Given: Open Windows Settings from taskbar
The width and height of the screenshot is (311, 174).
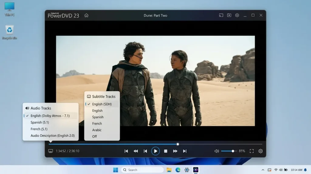Looking at the screenshot, I should [187, 170].
